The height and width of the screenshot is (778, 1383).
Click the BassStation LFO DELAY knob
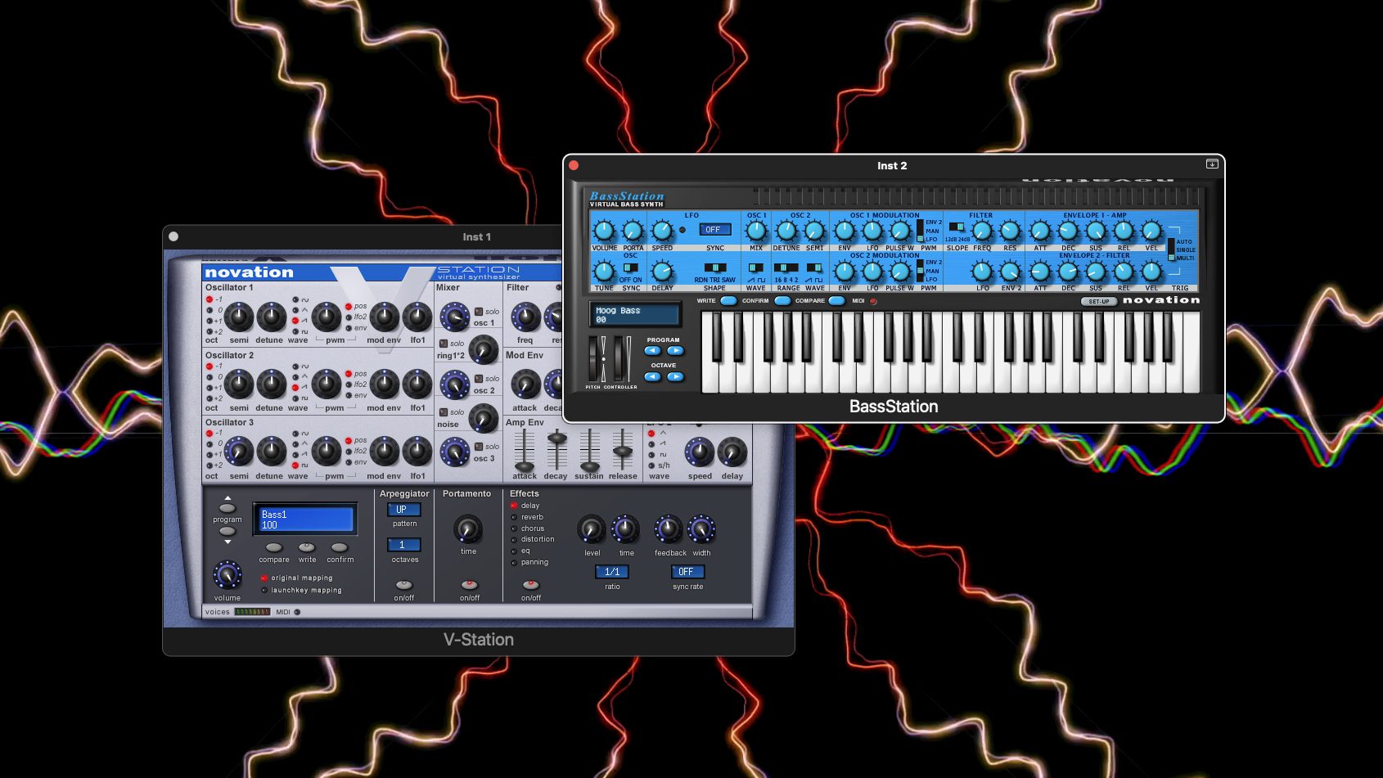[x=662, y=271]
